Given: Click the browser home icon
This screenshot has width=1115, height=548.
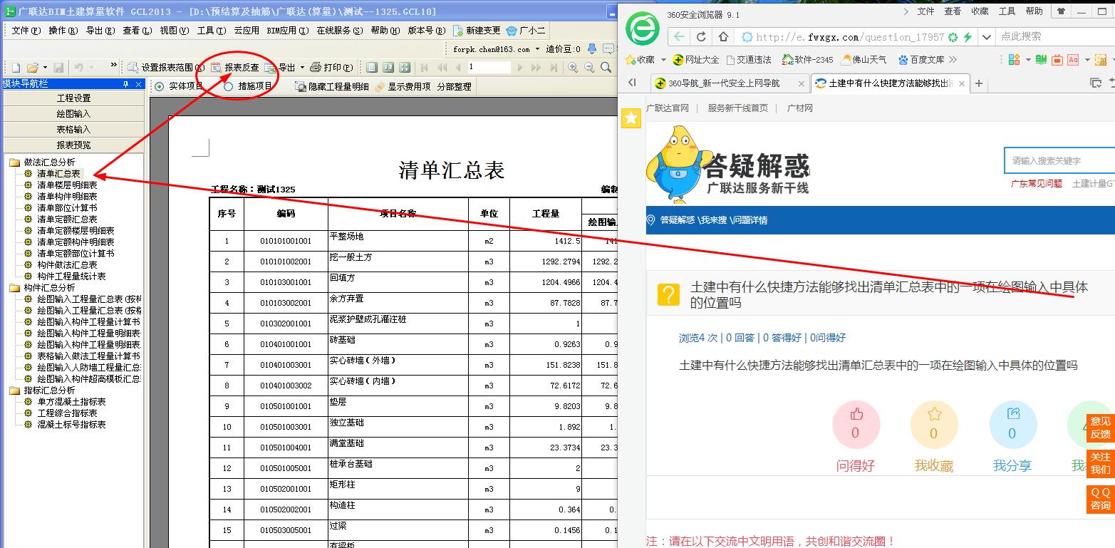Looking at the screenshot, I should click(x=724, y=37).
